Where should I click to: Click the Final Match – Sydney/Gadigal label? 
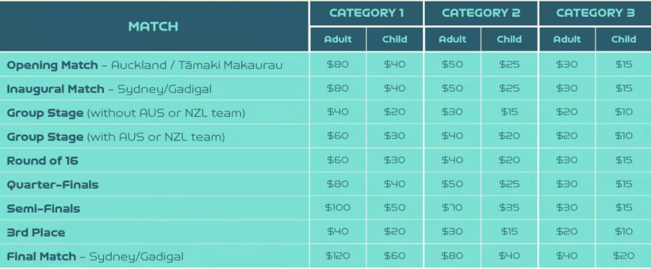tap(95, 256)
